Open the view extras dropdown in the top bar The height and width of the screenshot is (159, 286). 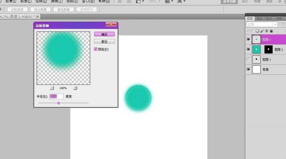(x=140, y=2)
